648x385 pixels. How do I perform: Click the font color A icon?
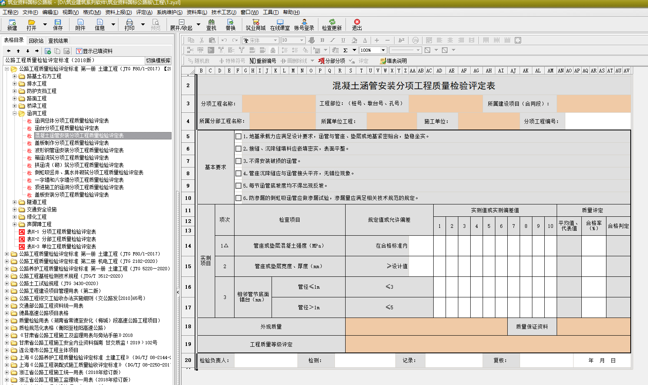click(365, 40)
